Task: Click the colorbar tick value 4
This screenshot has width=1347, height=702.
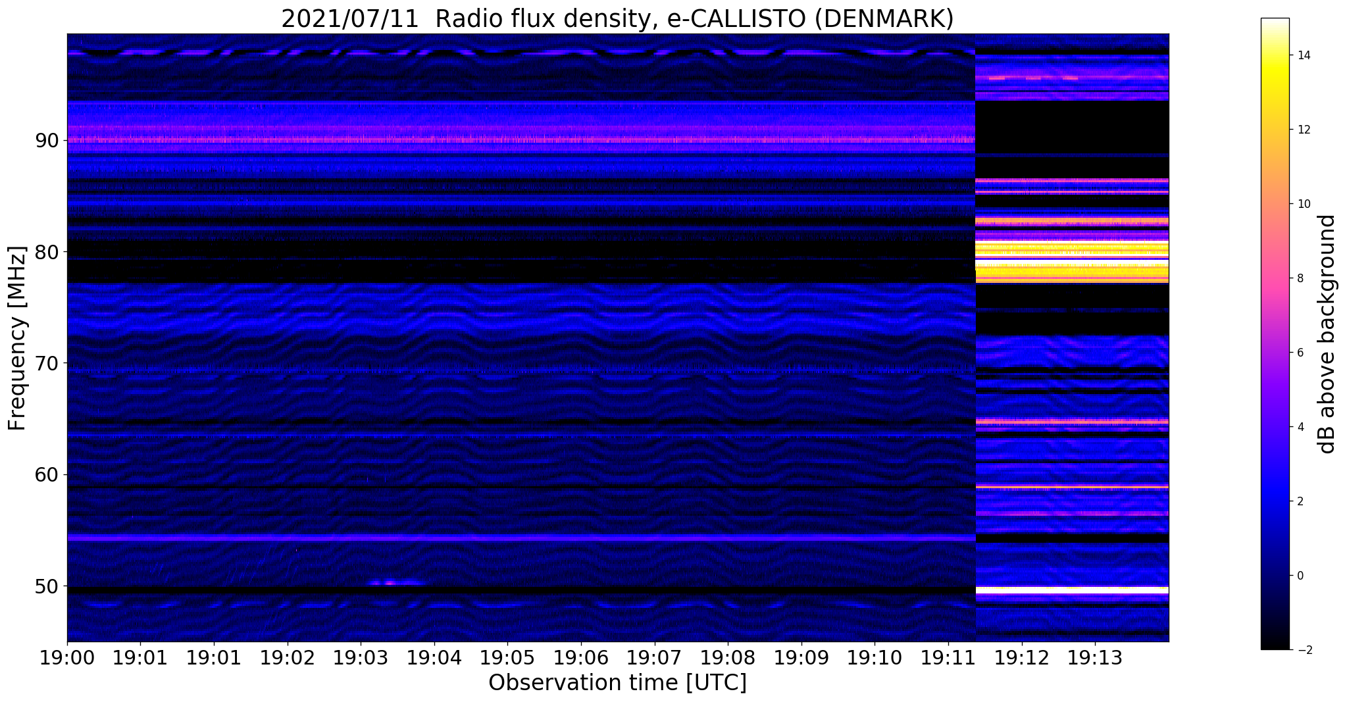Action: (1299, 427)
